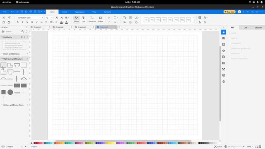Open the image panel icon in right sidebar
The image size is (265, 149).
224,44
